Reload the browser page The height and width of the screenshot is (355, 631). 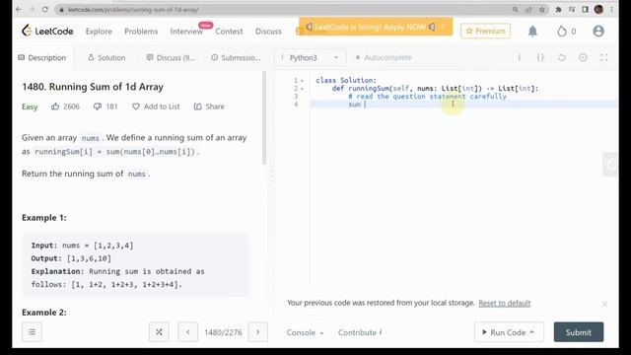(45, 9)
